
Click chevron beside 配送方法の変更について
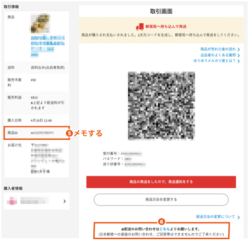(x=239, y=217)
